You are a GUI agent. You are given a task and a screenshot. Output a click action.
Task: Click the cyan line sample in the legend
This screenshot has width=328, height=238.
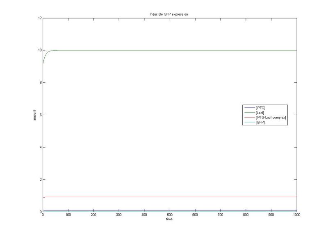[x=250, y=122]
